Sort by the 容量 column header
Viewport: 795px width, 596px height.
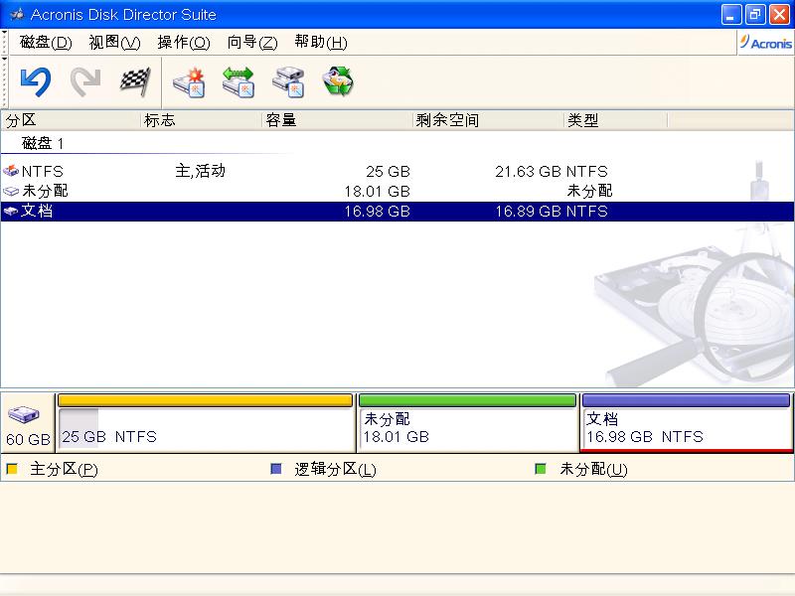(337, 120)
